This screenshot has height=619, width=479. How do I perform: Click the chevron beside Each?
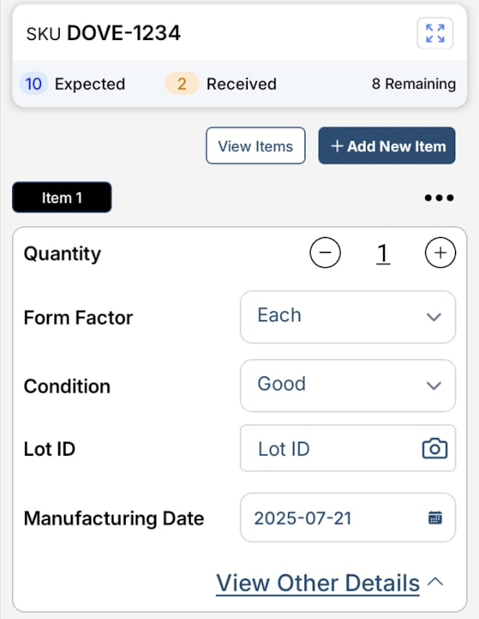[434, 317]
